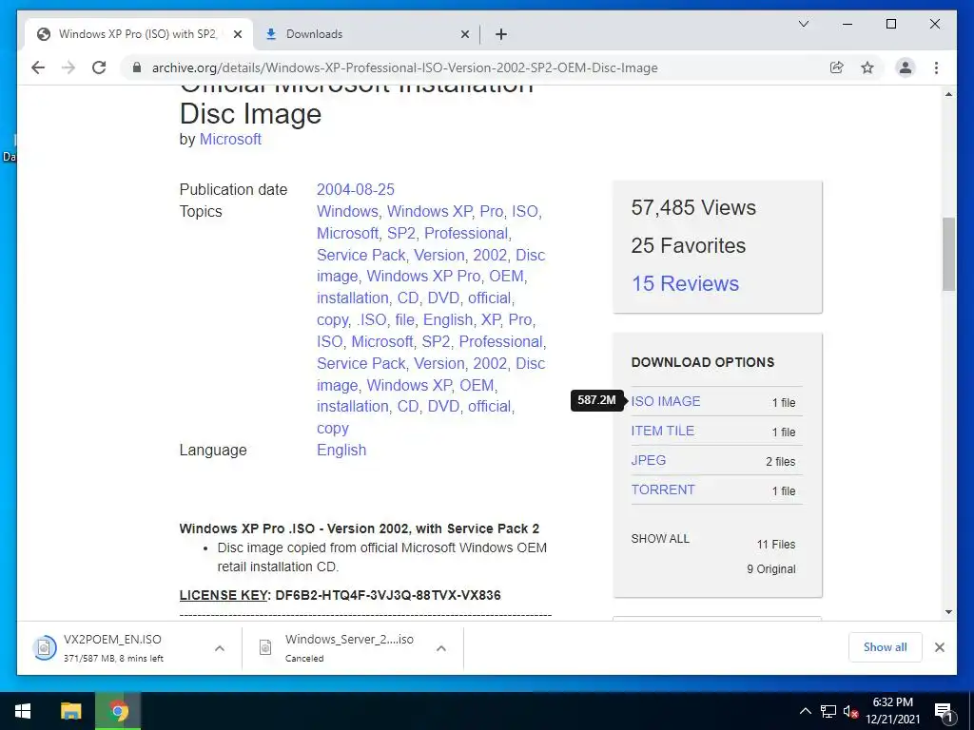Click the Chrome taskbar icon
Viewport: 974px width, 730px height.
[x=118, y=711]
